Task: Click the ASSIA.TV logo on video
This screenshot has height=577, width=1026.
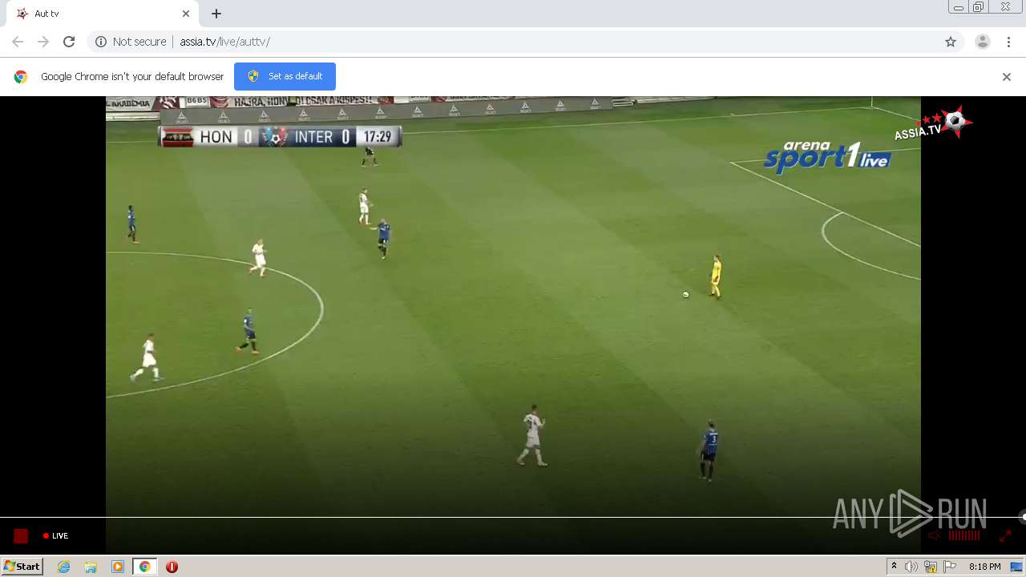Action: [x=933, y=124]
